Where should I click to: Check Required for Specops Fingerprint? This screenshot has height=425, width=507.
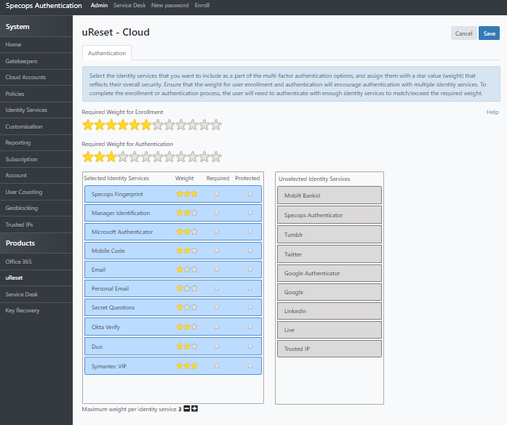point(217,194)
